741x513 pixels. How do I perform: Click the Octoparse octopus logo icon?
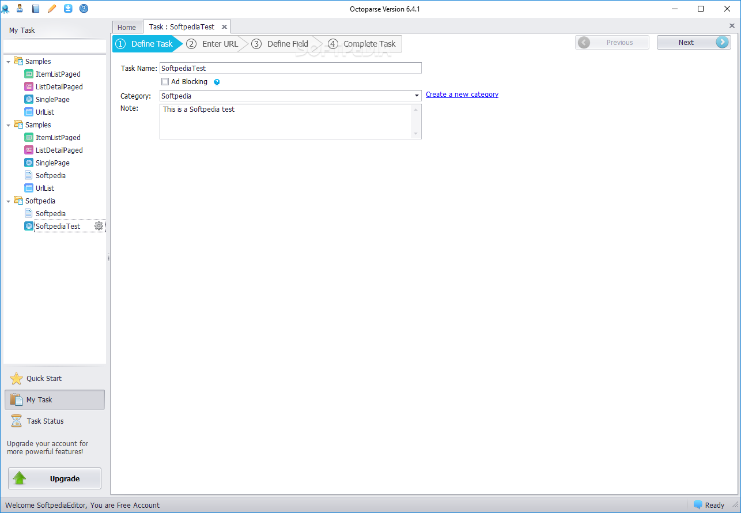pos(5,9)
